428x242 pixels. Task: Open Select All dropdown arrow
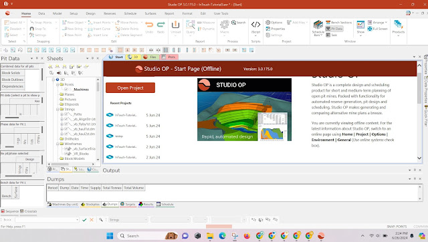click(x=24, y=22)
